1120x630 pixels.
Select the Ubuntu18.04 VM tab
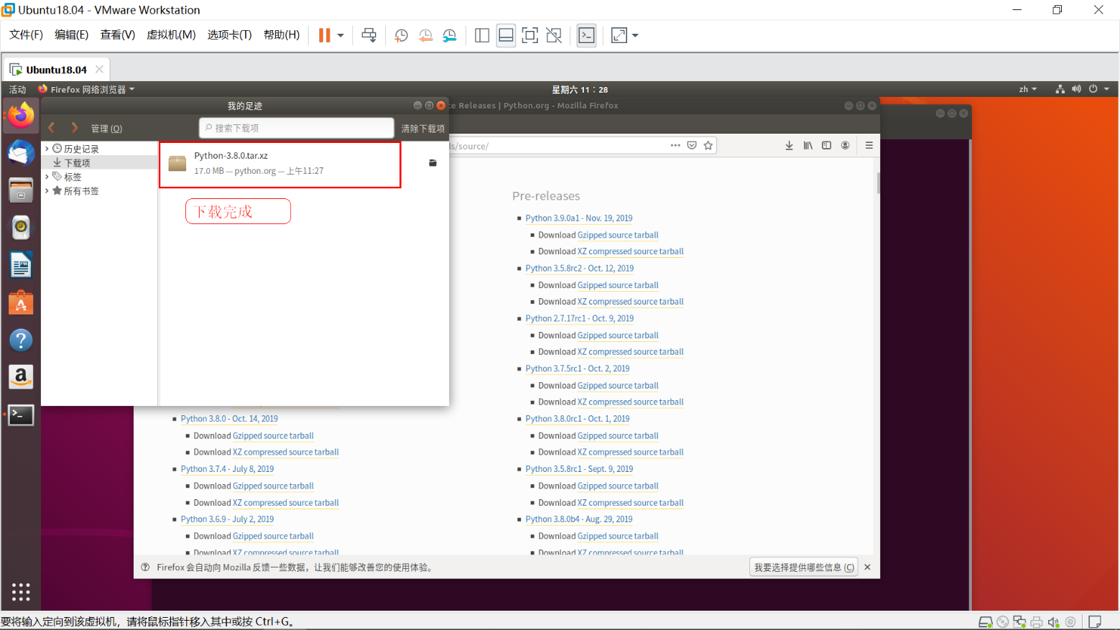pyautogui.click(x=56, y=70)
